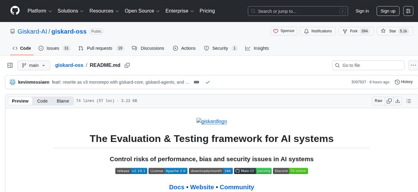Open commit history for README.md
This screenshot has width=418, height=192.
pyautogui.click(x=404, y=82)
